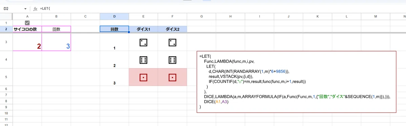The height and width of the screenshot is (126, 406).
Task: Select column L header
Action: pyautogui.click(x=347, y=17)
